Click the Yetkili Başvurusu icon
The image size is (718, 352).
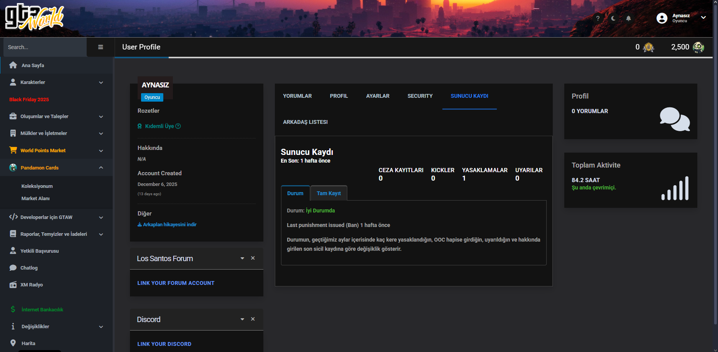[13, 251]
